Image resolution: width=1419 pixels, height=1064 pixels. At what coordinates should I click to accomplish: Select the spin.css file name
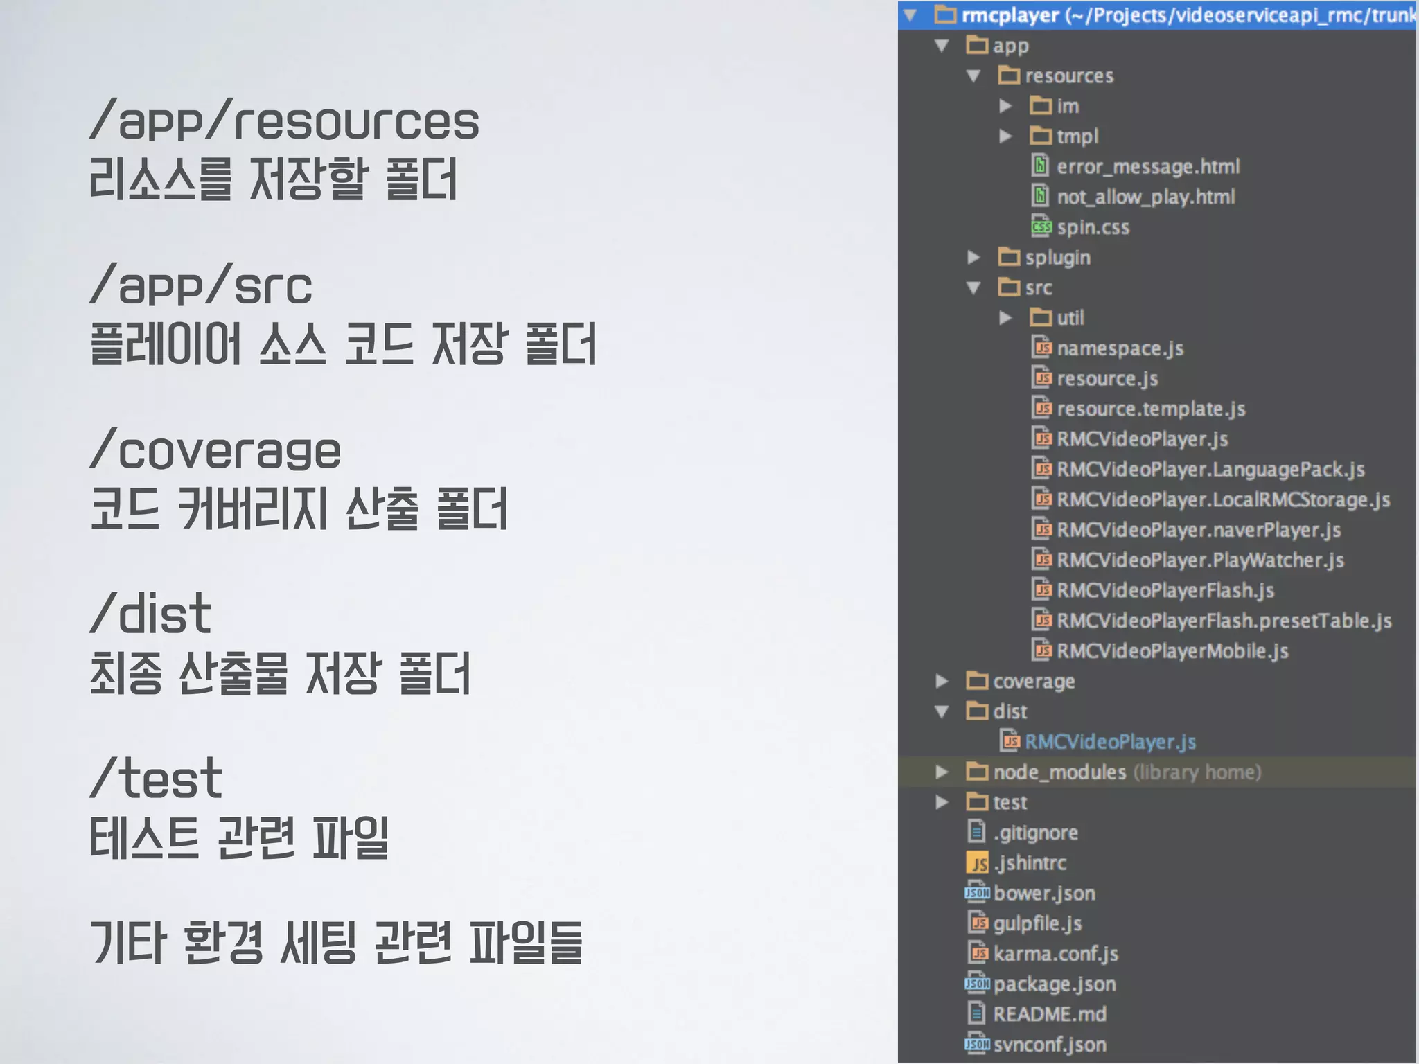(x=1093, y=227)
